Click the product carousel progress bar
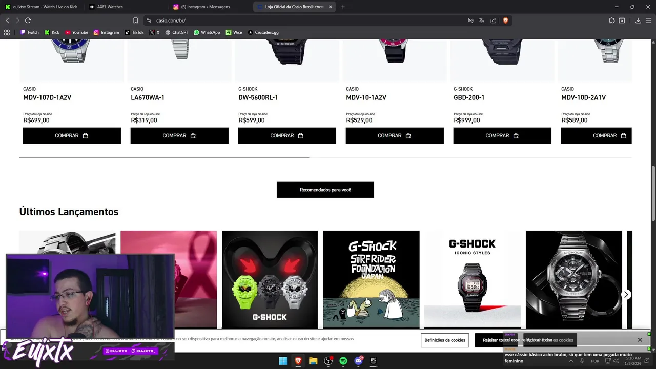Screen dimensions: 656x369 pyautogui.click(x=325, y=157)
